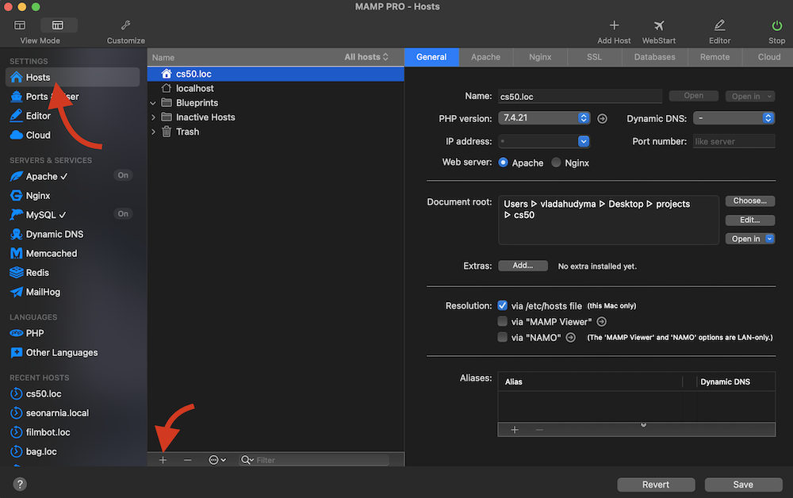Open WebStart using the airplane icon
The height and width of the screenshot is (498, 793).
pyautogui.click(x=659, y=26)
